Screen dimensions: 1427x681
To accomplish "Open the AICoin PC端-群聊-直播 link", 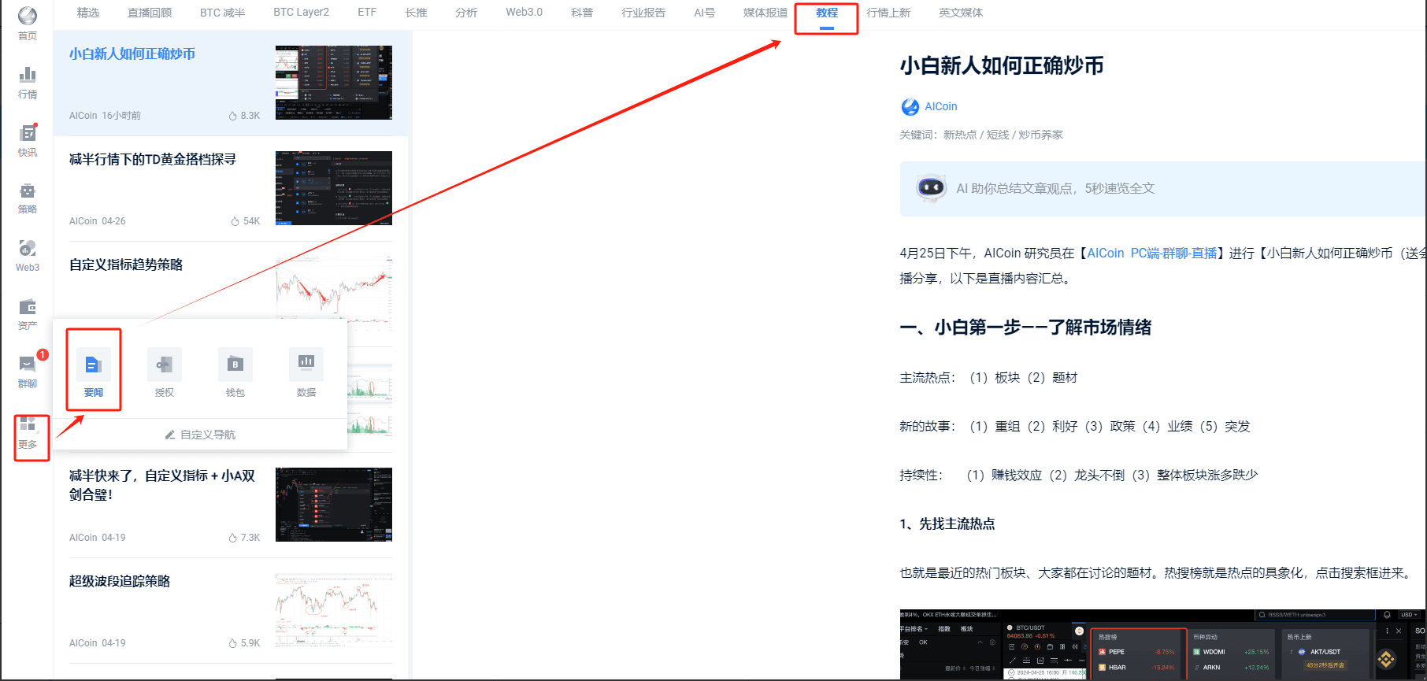I will point(1152,254).
